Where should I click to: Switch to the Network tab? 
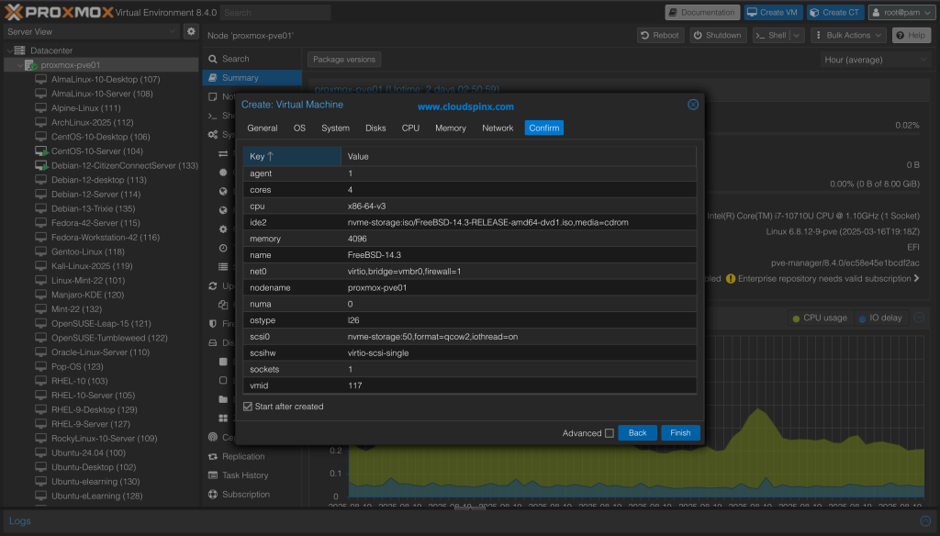pyautogui.click(x=498, y=128)
